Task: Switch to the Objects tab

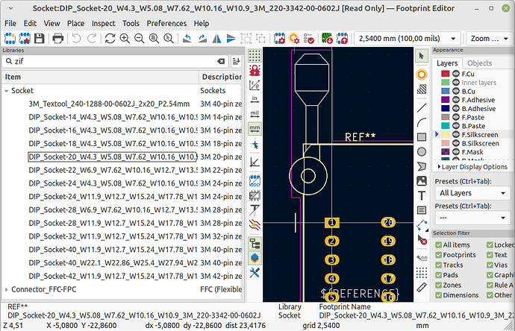Action: (479, 63)
